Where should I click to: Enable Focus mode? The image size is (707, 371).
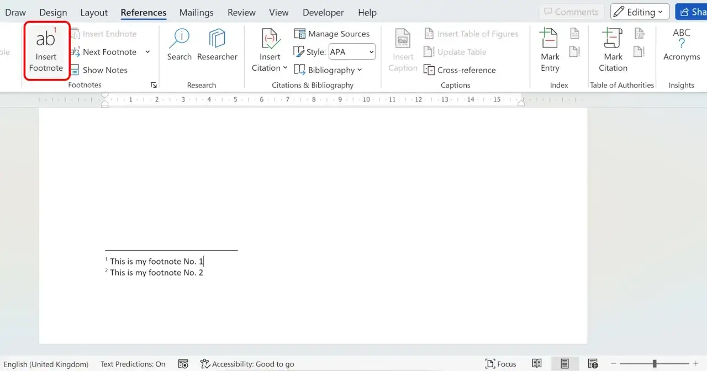coord(501,364)
